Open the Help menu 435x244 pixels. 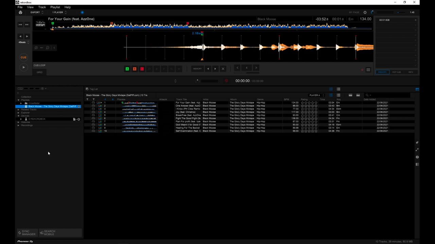[68, 7]
